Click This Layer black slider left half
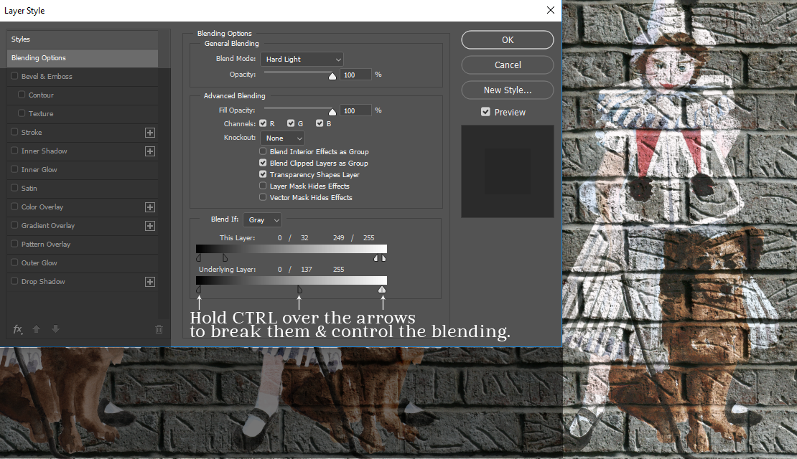The image size is (797, 459). pos(199,258)
